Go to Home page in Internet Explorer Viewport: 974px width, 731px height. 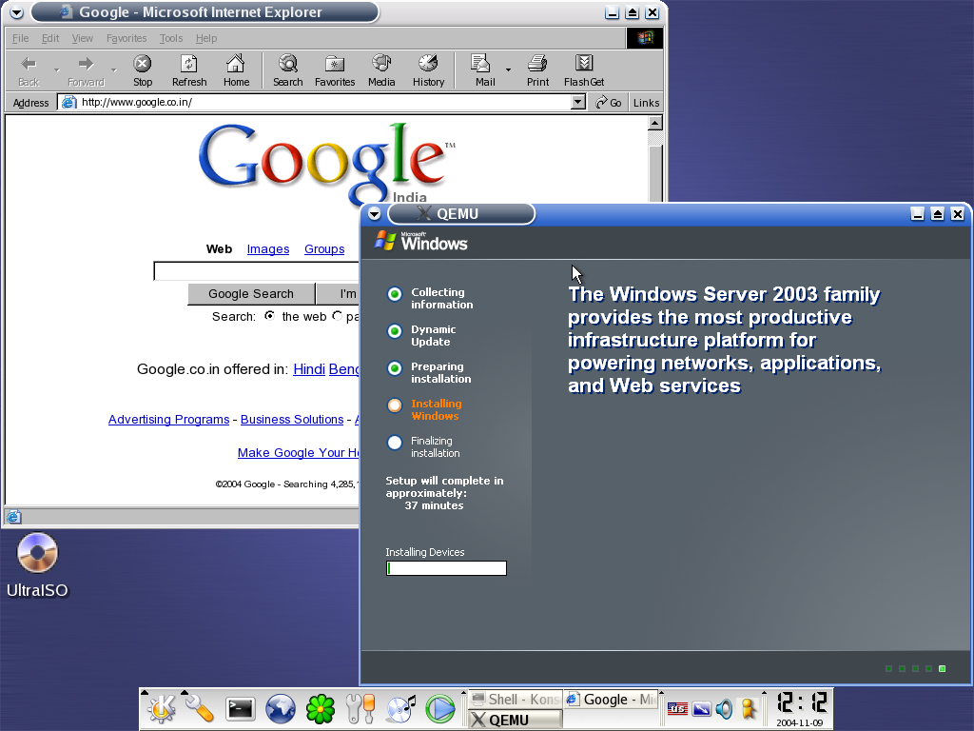click(x=236, y=70)
